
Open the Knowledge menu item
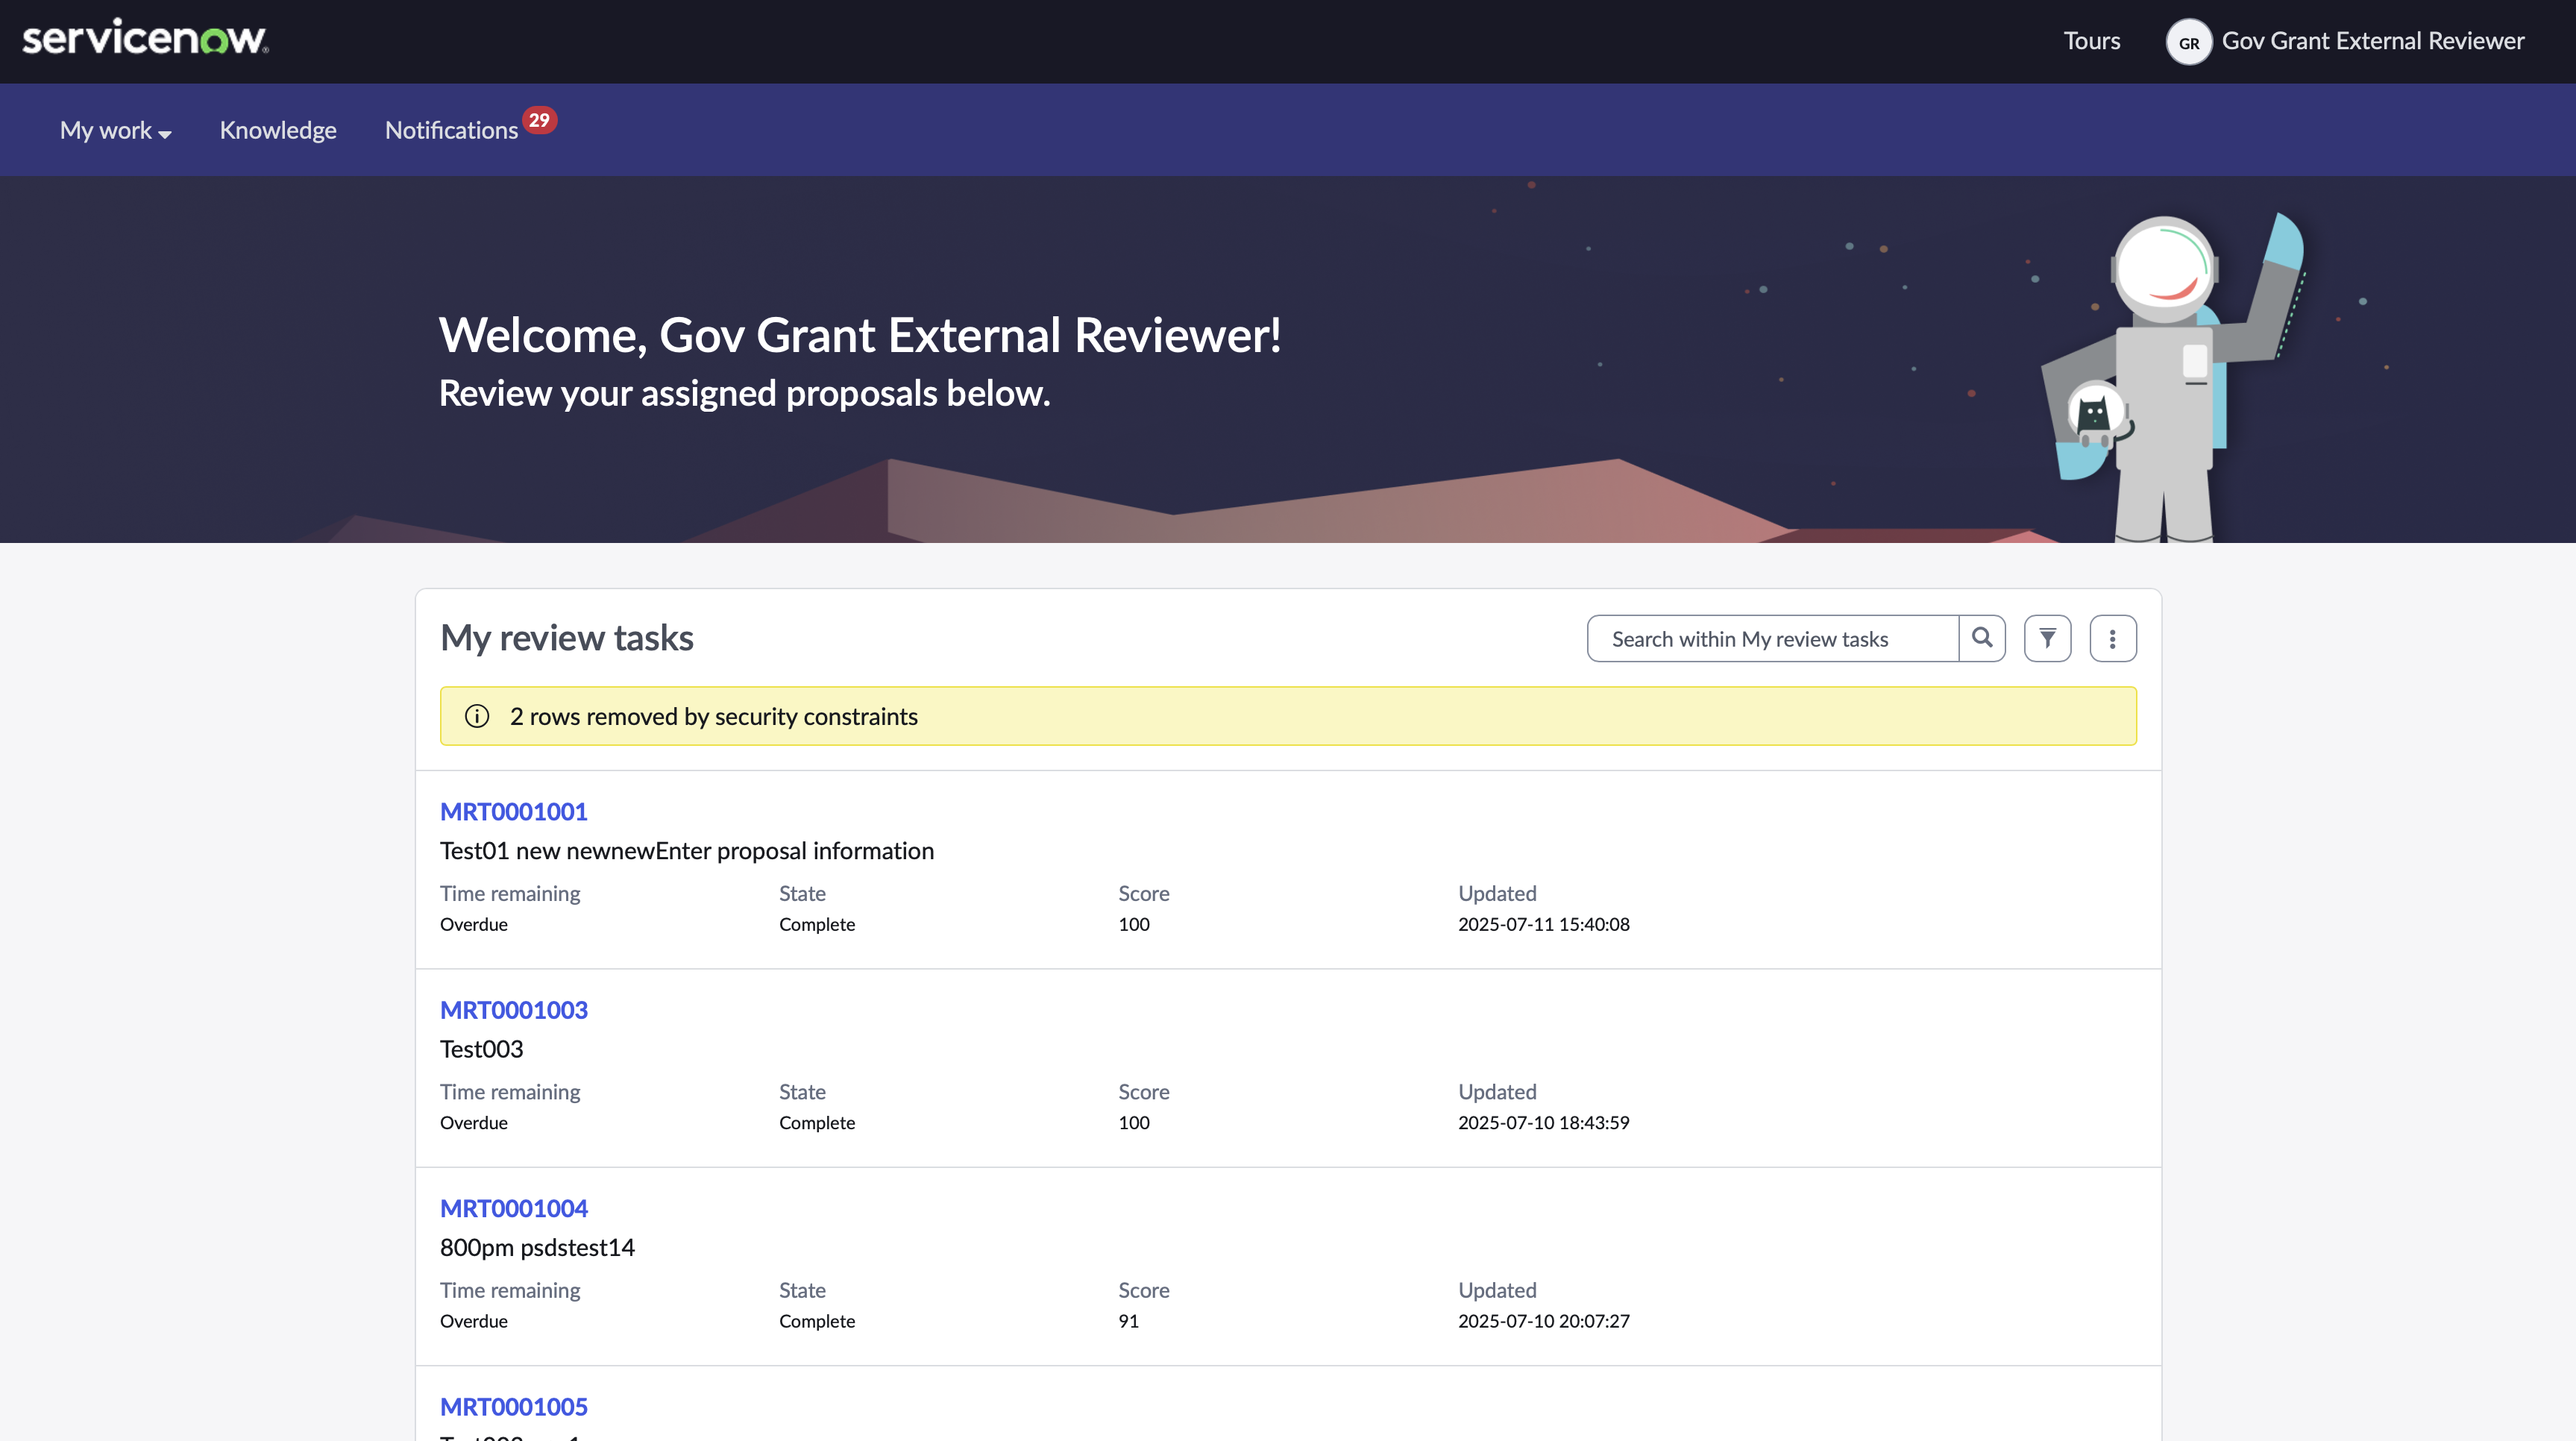click(x=278, y=130)
